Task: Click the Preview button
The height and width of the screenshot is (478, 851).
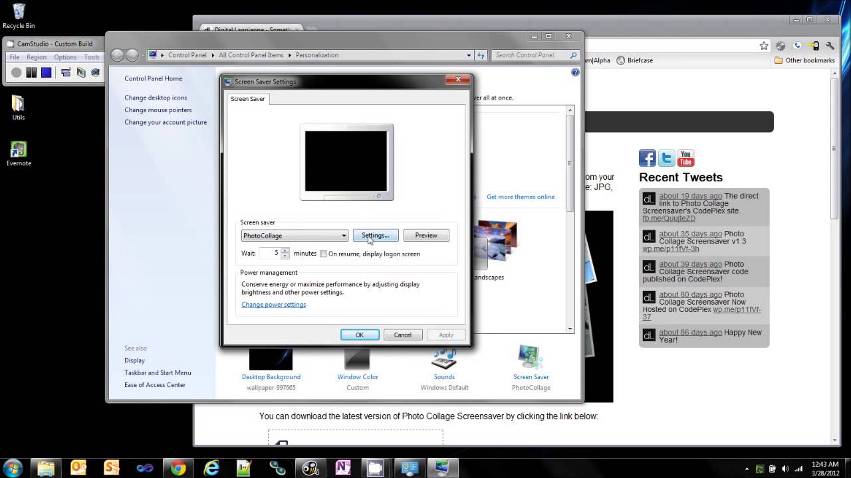Action: tap(426, 236)
